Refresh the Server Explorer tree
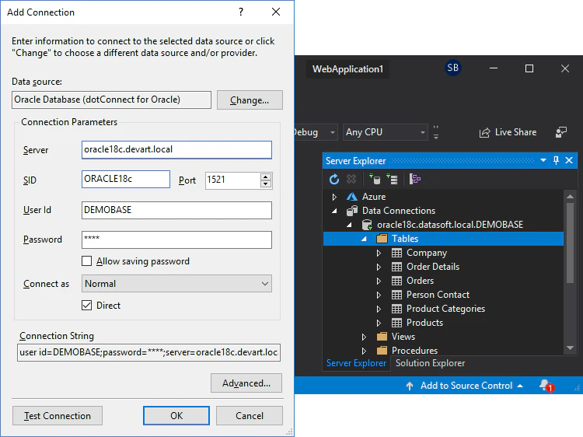Viewport: 583px width, 437px height. (334, 180)
